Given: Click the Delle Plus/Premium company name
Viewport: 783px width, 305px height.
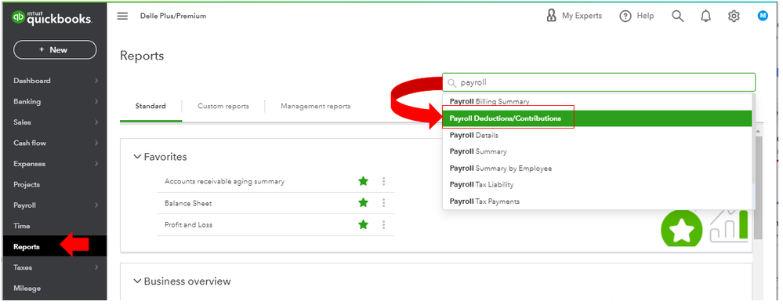Looking at the screenshot, I should 173,16.
